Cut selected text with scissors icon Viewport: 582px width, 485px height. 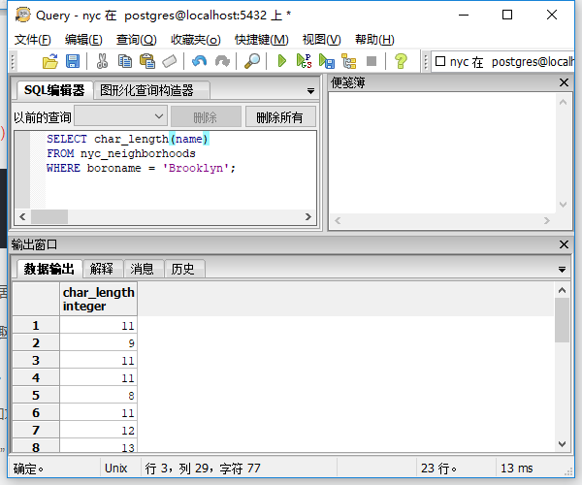tap(102, 61)
